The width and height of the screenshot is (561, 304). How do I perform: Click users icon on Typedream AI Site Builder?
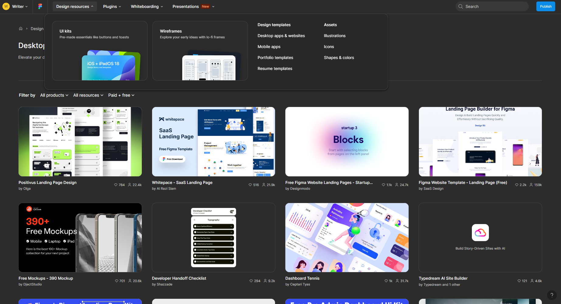click(532, 281)
